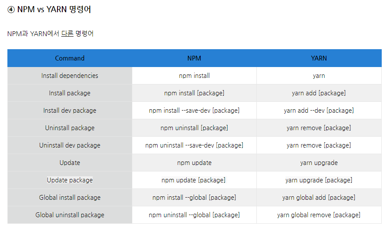Viewport: 390px width, 232px height.
Task: Click 'yarn global add [package]' cell
Action: pyautogui.click(x=319, y=198)
